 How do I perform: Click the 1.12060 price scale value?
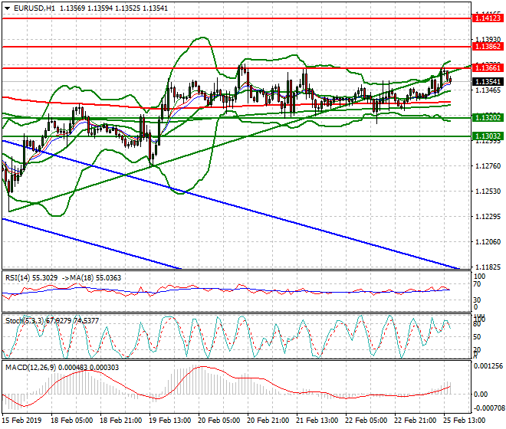click(488, 241)
